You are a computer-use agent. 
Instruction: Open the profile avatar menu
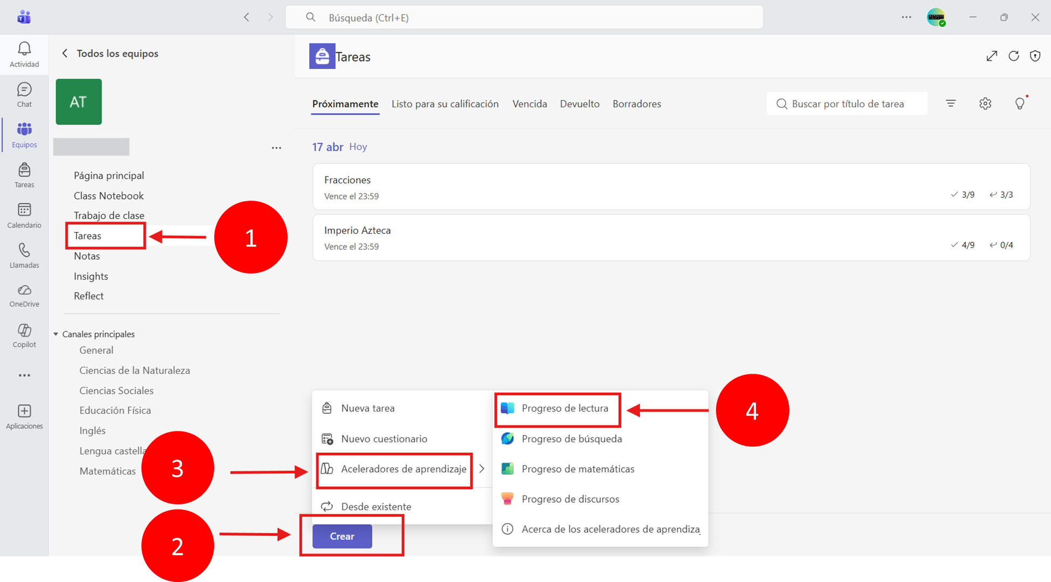[937, 17]
